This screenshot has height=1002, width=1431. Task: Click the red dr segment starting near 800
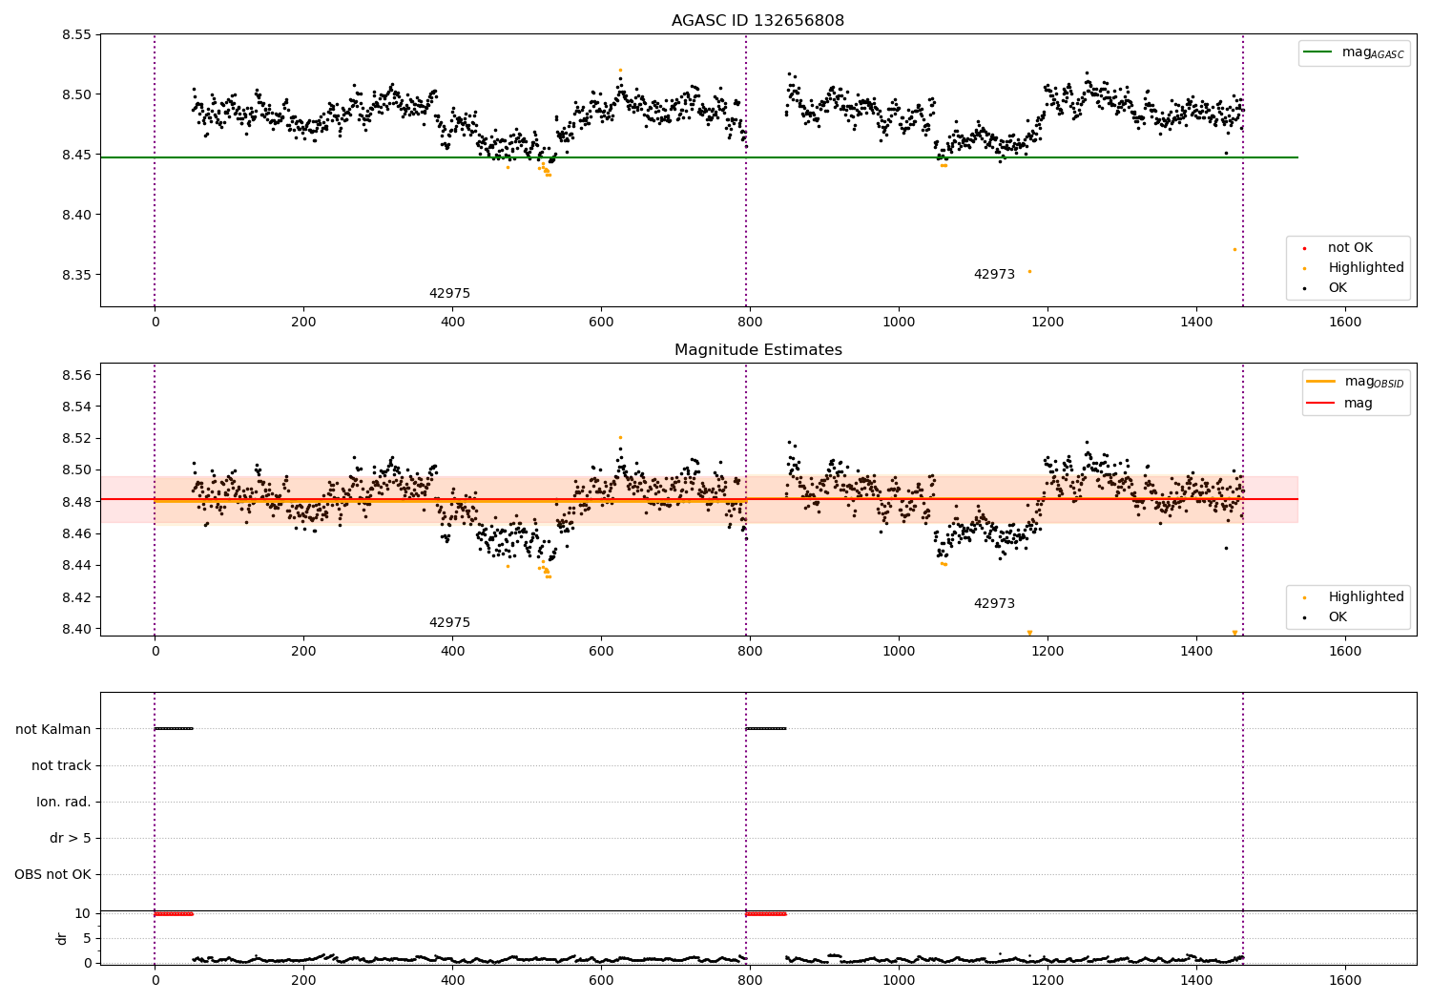pos(766,914)
